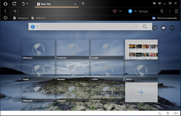Viewport: 181px width, 116px height.
Task: Open the hamburger main menu
Action: 176,11
